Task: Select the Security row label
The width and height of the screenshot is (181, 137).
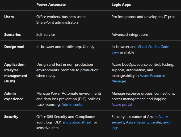Action: [x=11, y=117]
